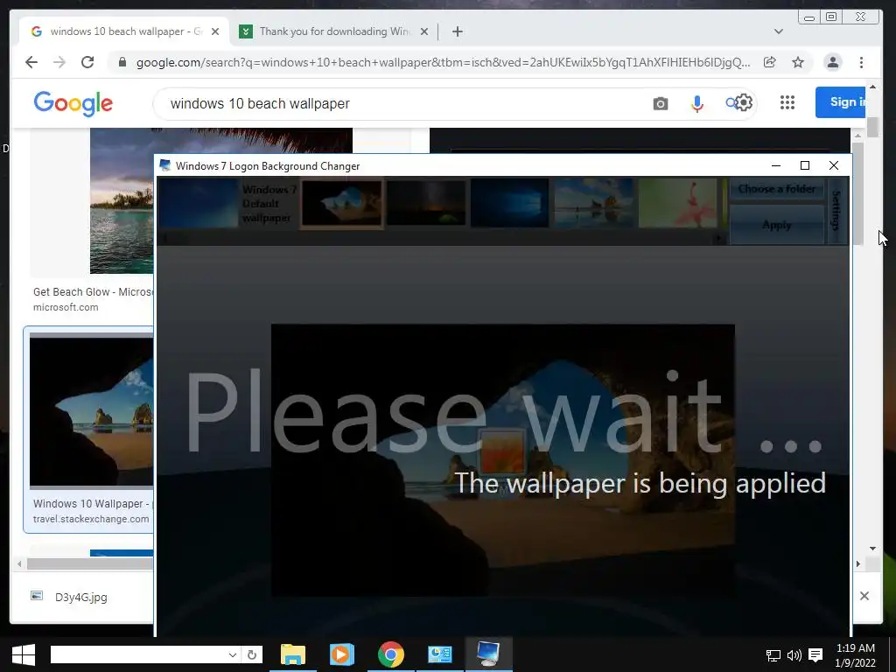Screen dimensions: 896x672
Task: Click the taskbar address refresh button
Action: click(x=251, y=654)
